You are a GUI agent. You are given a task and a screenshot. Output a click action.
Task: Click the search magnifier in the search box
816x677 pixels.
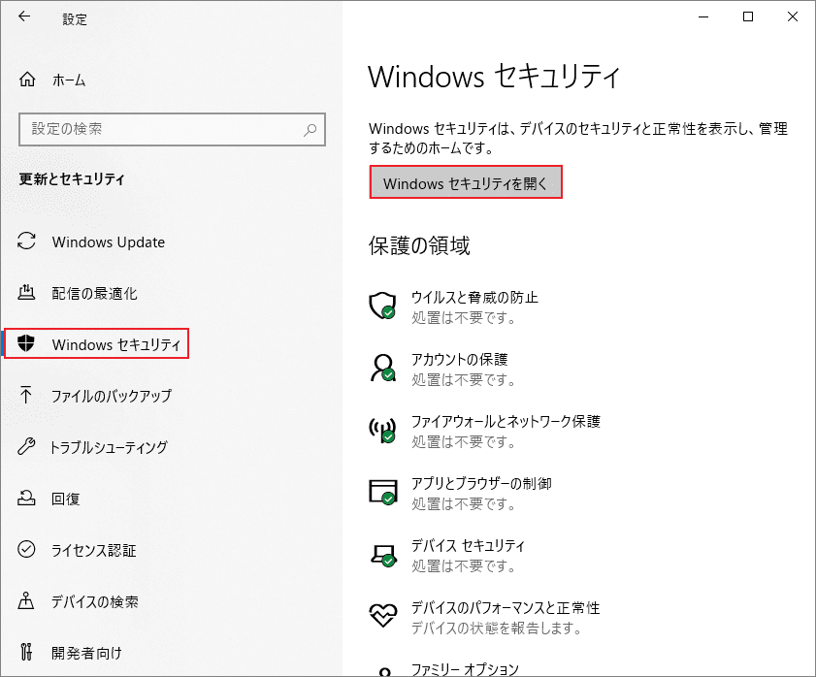[309, 129]
